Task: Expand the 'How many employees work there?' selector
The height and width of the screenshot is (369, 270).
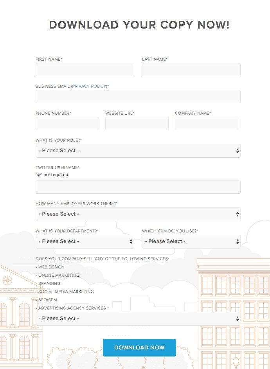Action: tap(138, 214)
